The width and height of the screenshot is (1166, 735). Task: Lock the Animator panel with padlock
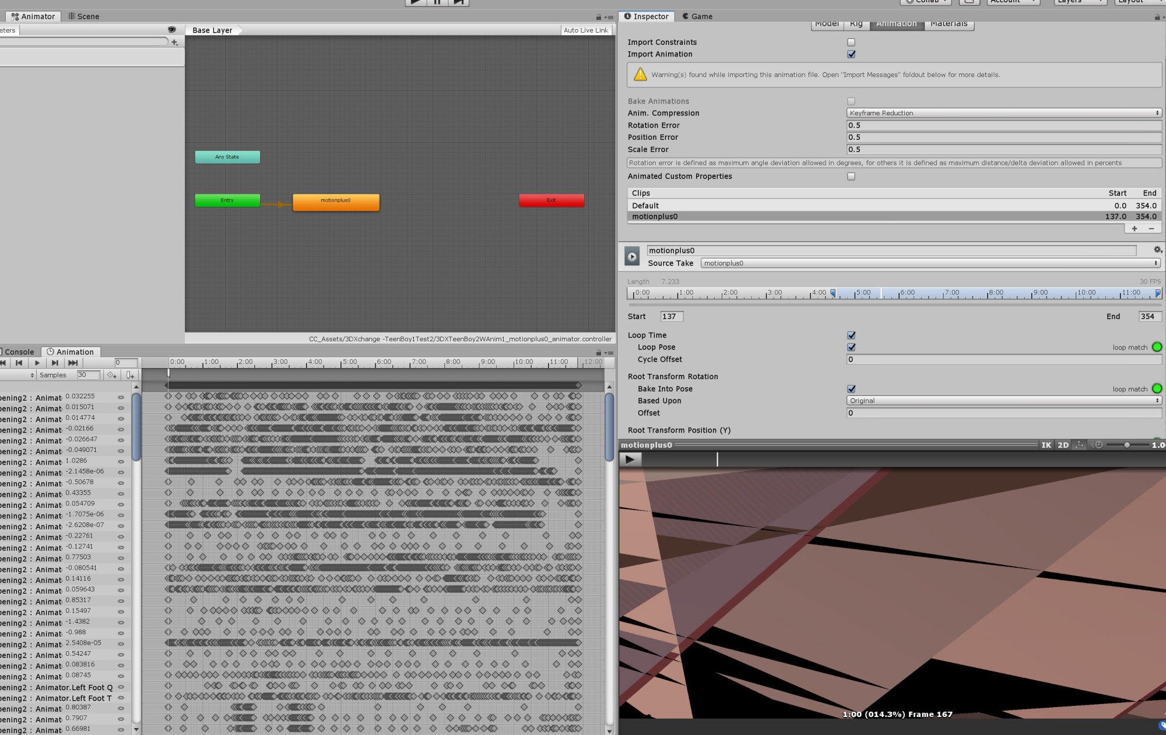(598, 17)
